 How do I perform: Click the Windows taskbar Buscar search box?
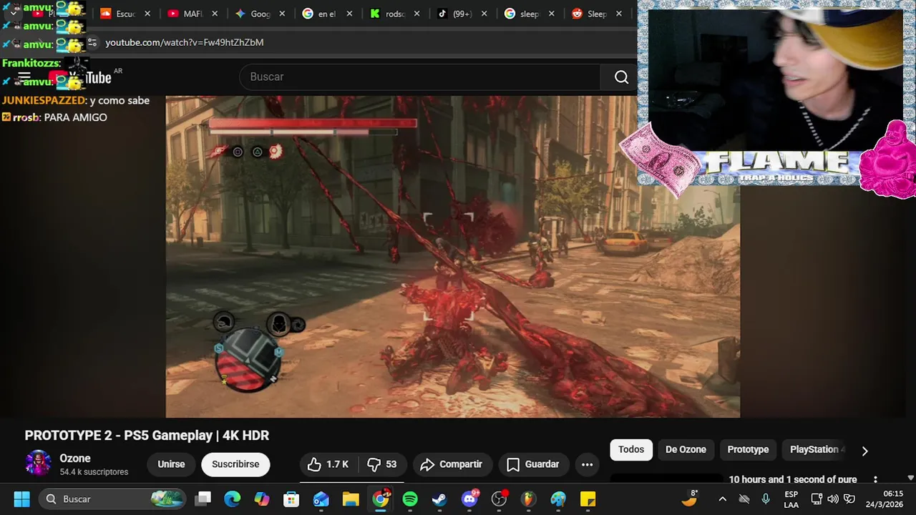coord(111,499)
